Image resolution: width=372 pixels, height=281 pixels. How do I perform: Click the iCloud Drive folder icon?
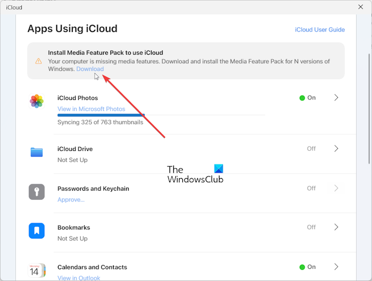[x=37, y=152]
